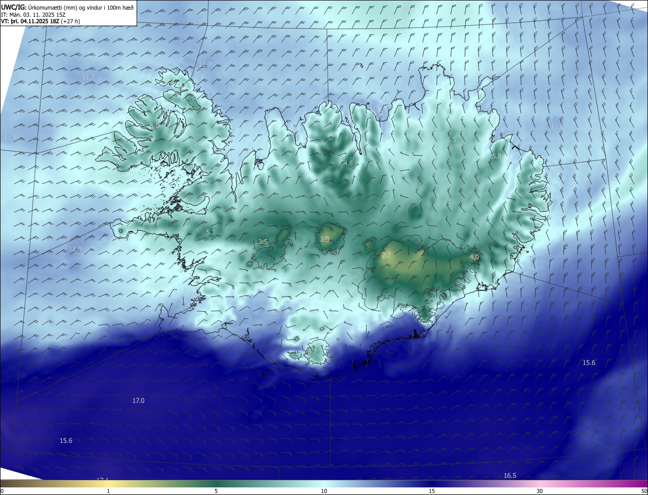Click the 16.5 value label on the map

[510, 475]
